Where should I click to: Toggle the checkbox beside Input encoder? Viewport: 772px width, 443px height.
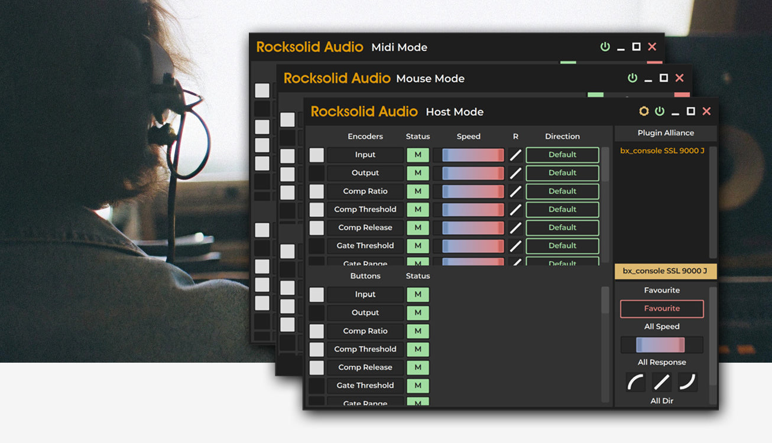coord(317,155)
